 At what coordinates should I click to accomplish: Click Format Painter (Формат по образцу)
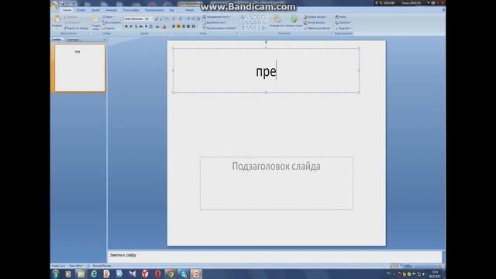76,28
